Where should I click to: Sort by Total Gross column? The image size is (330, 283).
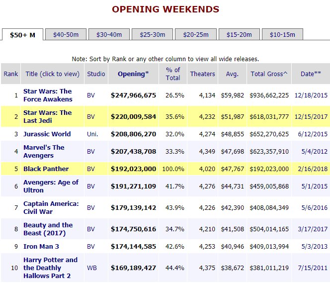point(269,74)
